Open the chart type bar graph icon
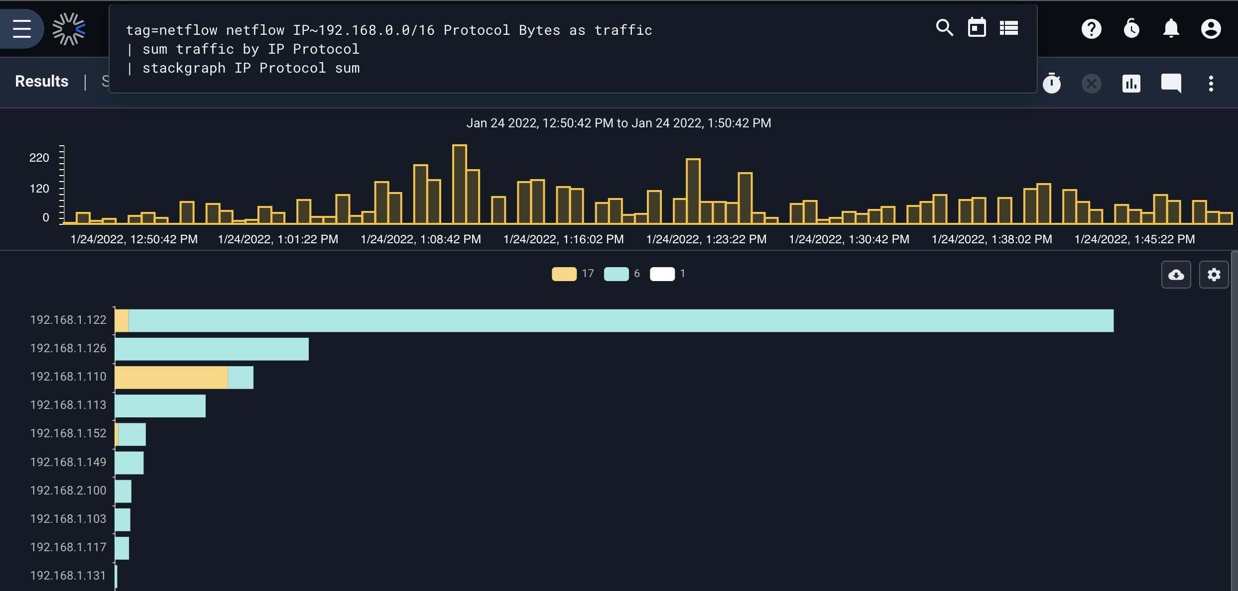 tap(1131, 83)
